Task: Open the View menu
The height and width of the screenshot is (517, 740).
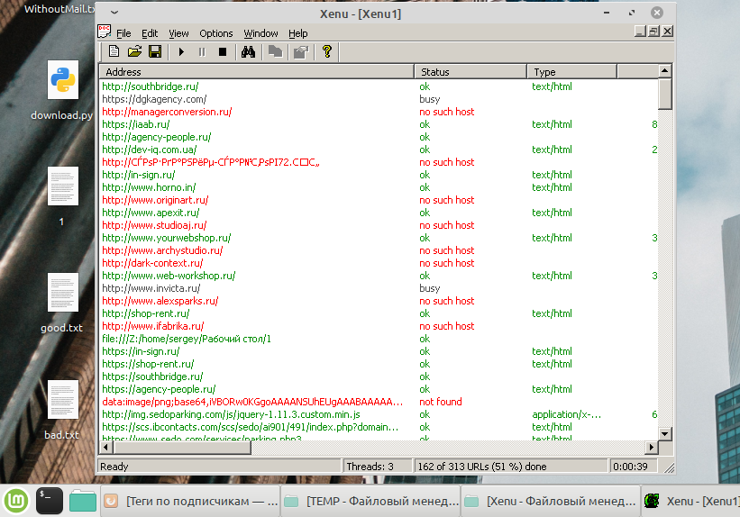Action: click(x=178, y=33)
